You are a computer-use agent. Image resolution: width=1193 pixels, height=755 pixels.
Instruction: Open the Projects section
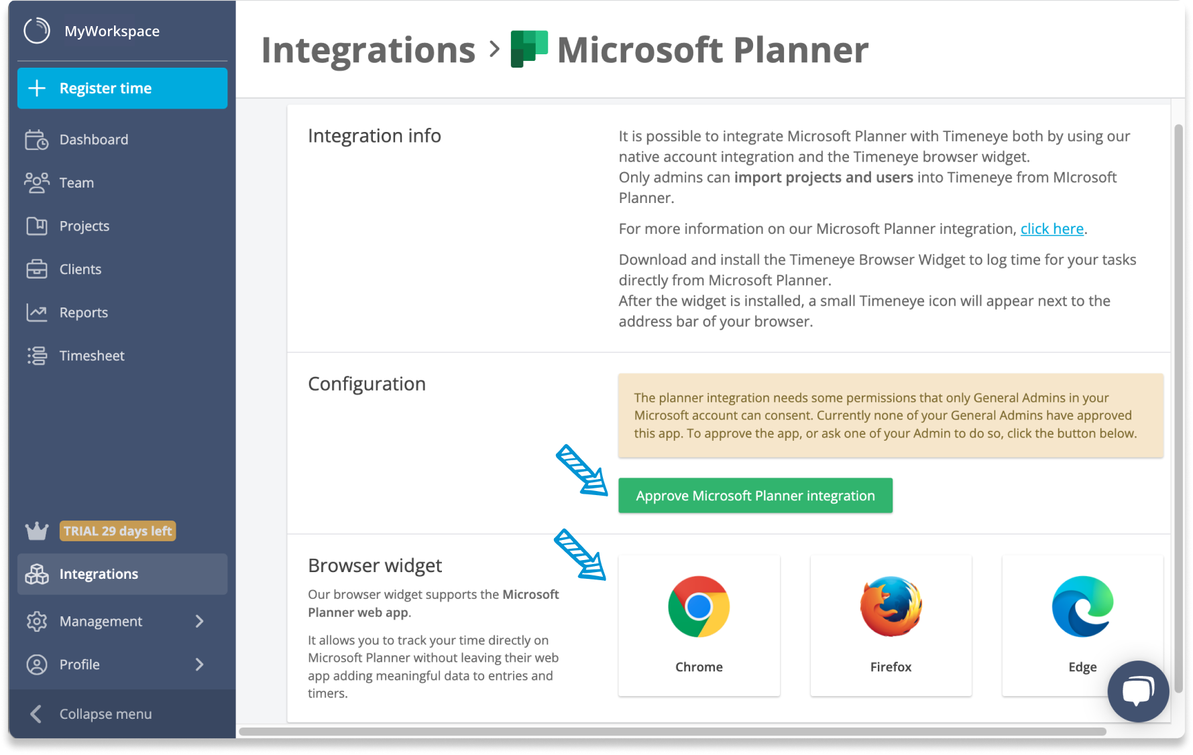[122, 226]
